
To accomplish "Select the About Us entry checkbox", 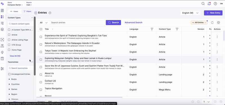I will 41,75.
